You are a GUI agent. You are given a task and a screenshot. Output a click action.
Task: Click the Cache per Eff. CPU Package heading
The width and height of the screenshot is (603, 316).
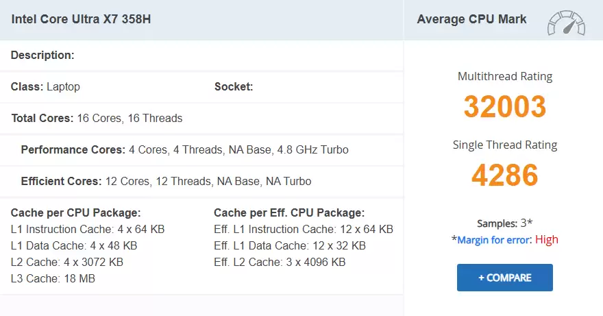289,212
